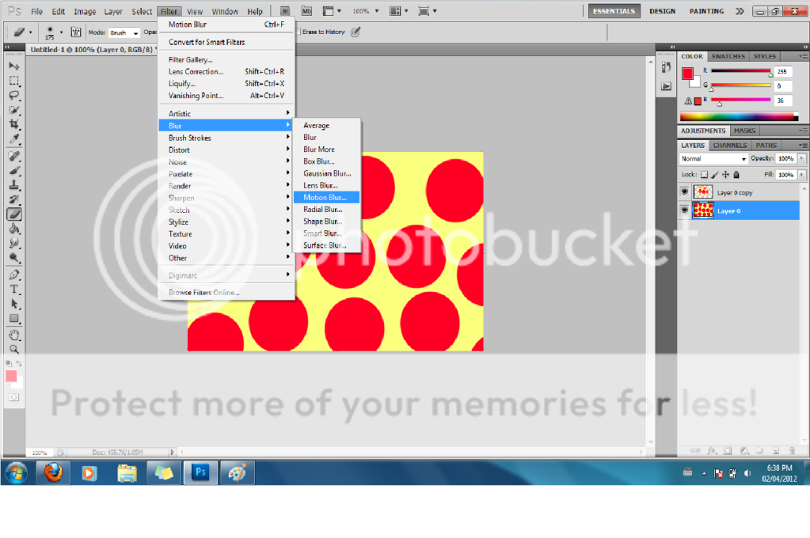Switch to the Channels tab
Image resolution: width=810 pixels, height=538 pixels.
[729, 146]
